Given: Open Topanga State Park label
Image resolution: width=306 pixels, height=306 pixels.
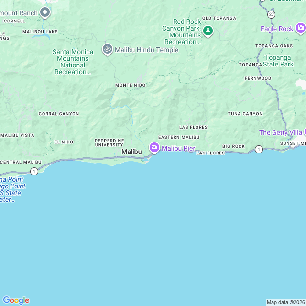Looking at the screenshot, I should [x=278, y=61].
